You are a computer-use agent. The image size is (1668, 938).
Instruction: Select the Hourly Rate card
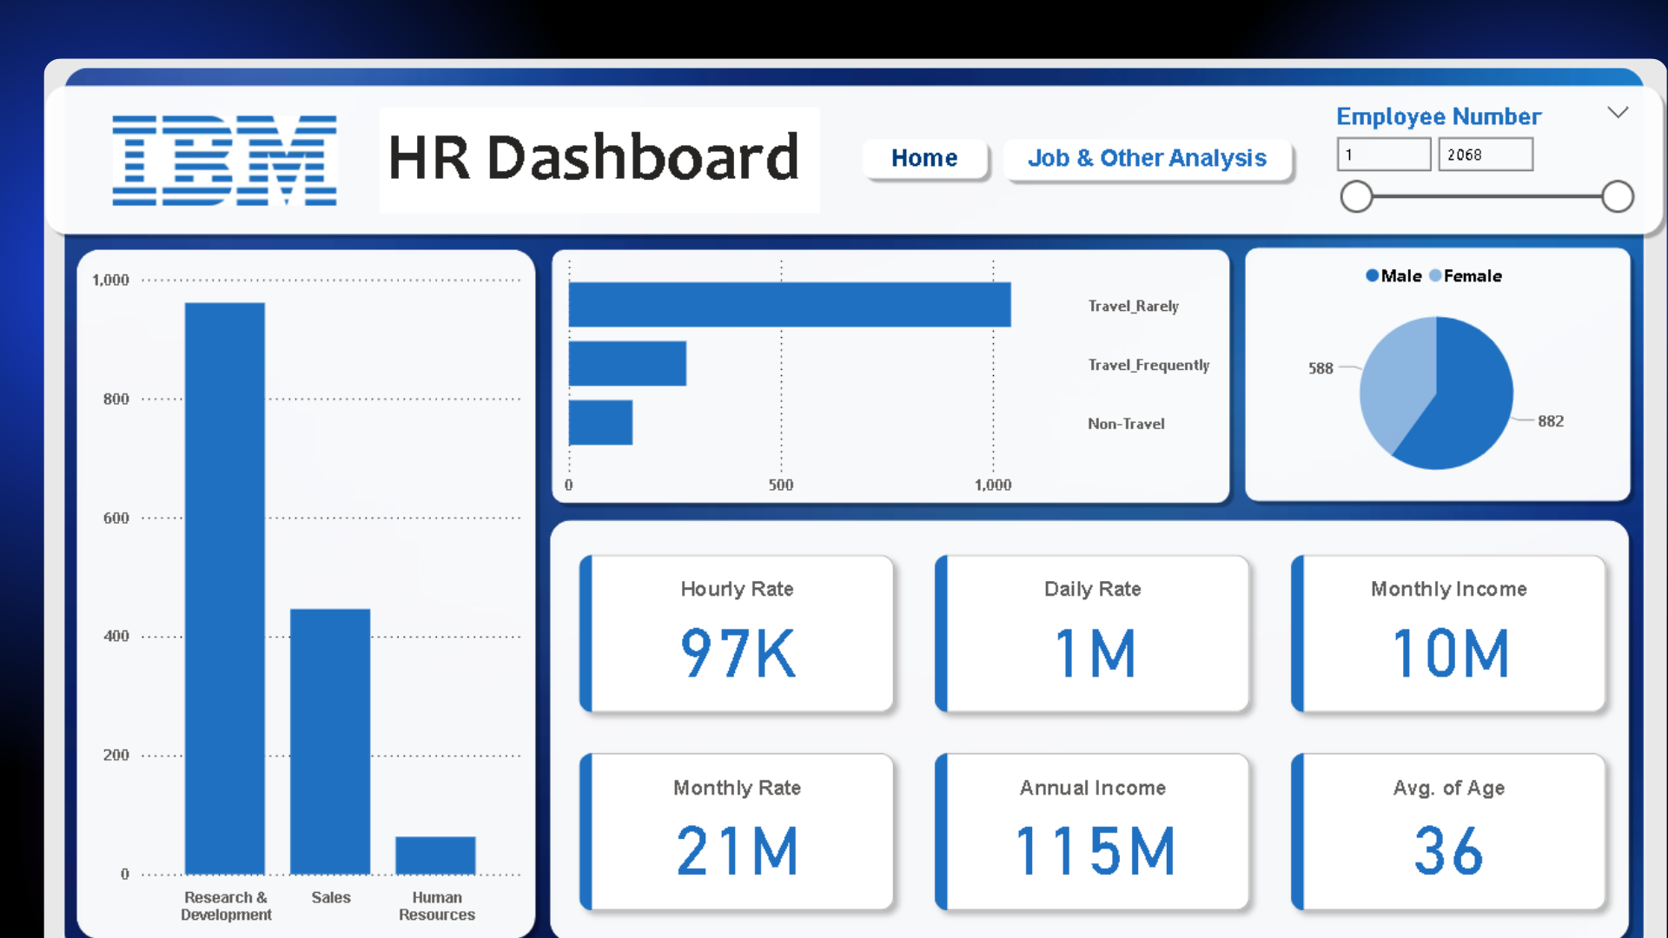(x=737, y=634)
